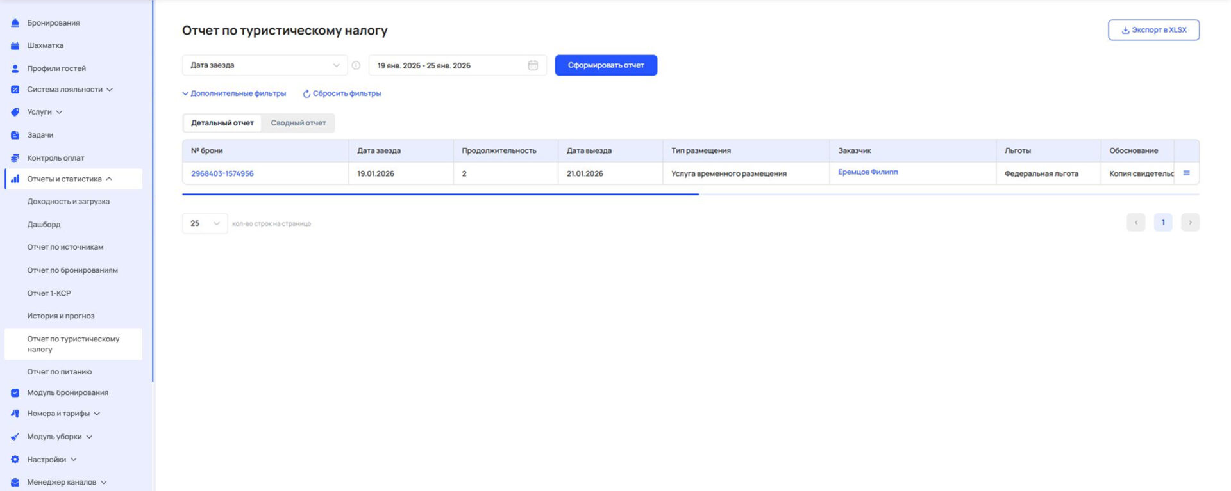Click the Профили гостей person icon
The width and height of the screenshot is (1231, 491).
[x=15, y=68]
